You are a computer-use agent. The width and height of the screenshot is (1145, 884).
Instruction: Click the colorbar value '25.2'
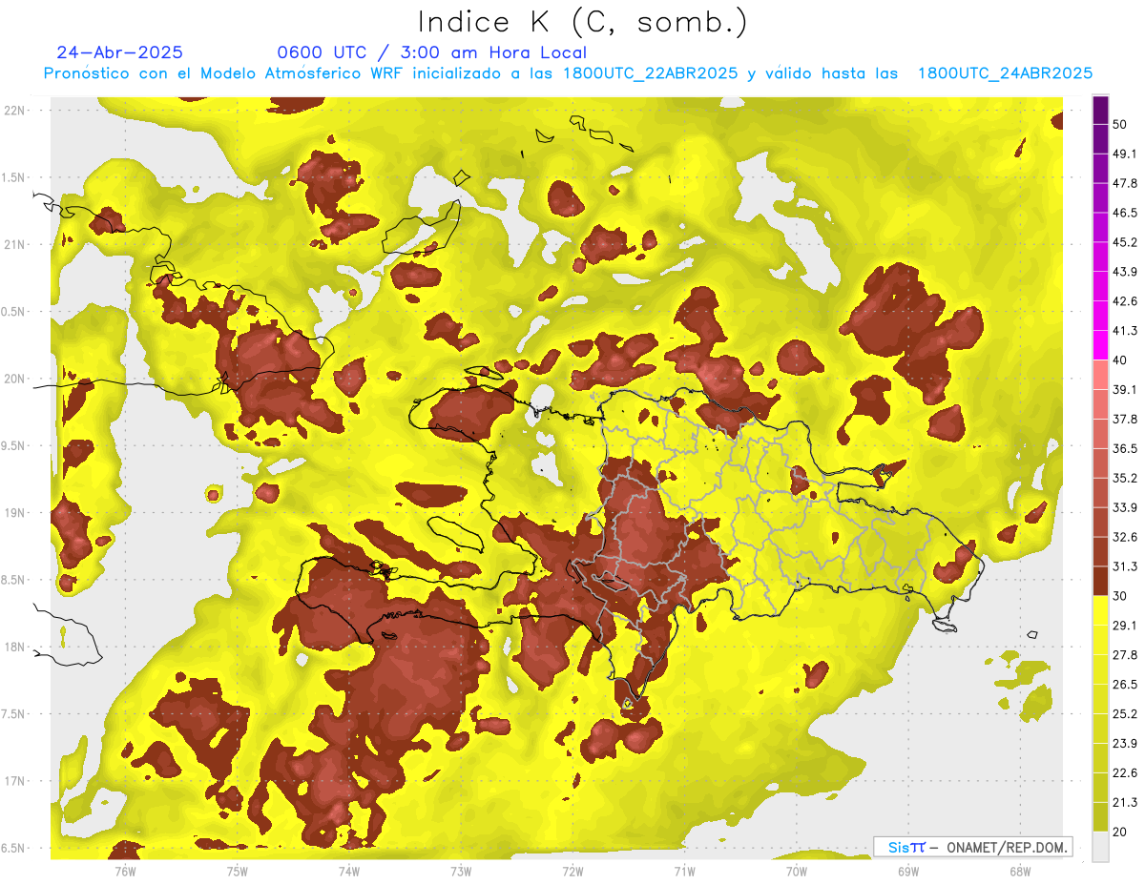[1124, 714]
